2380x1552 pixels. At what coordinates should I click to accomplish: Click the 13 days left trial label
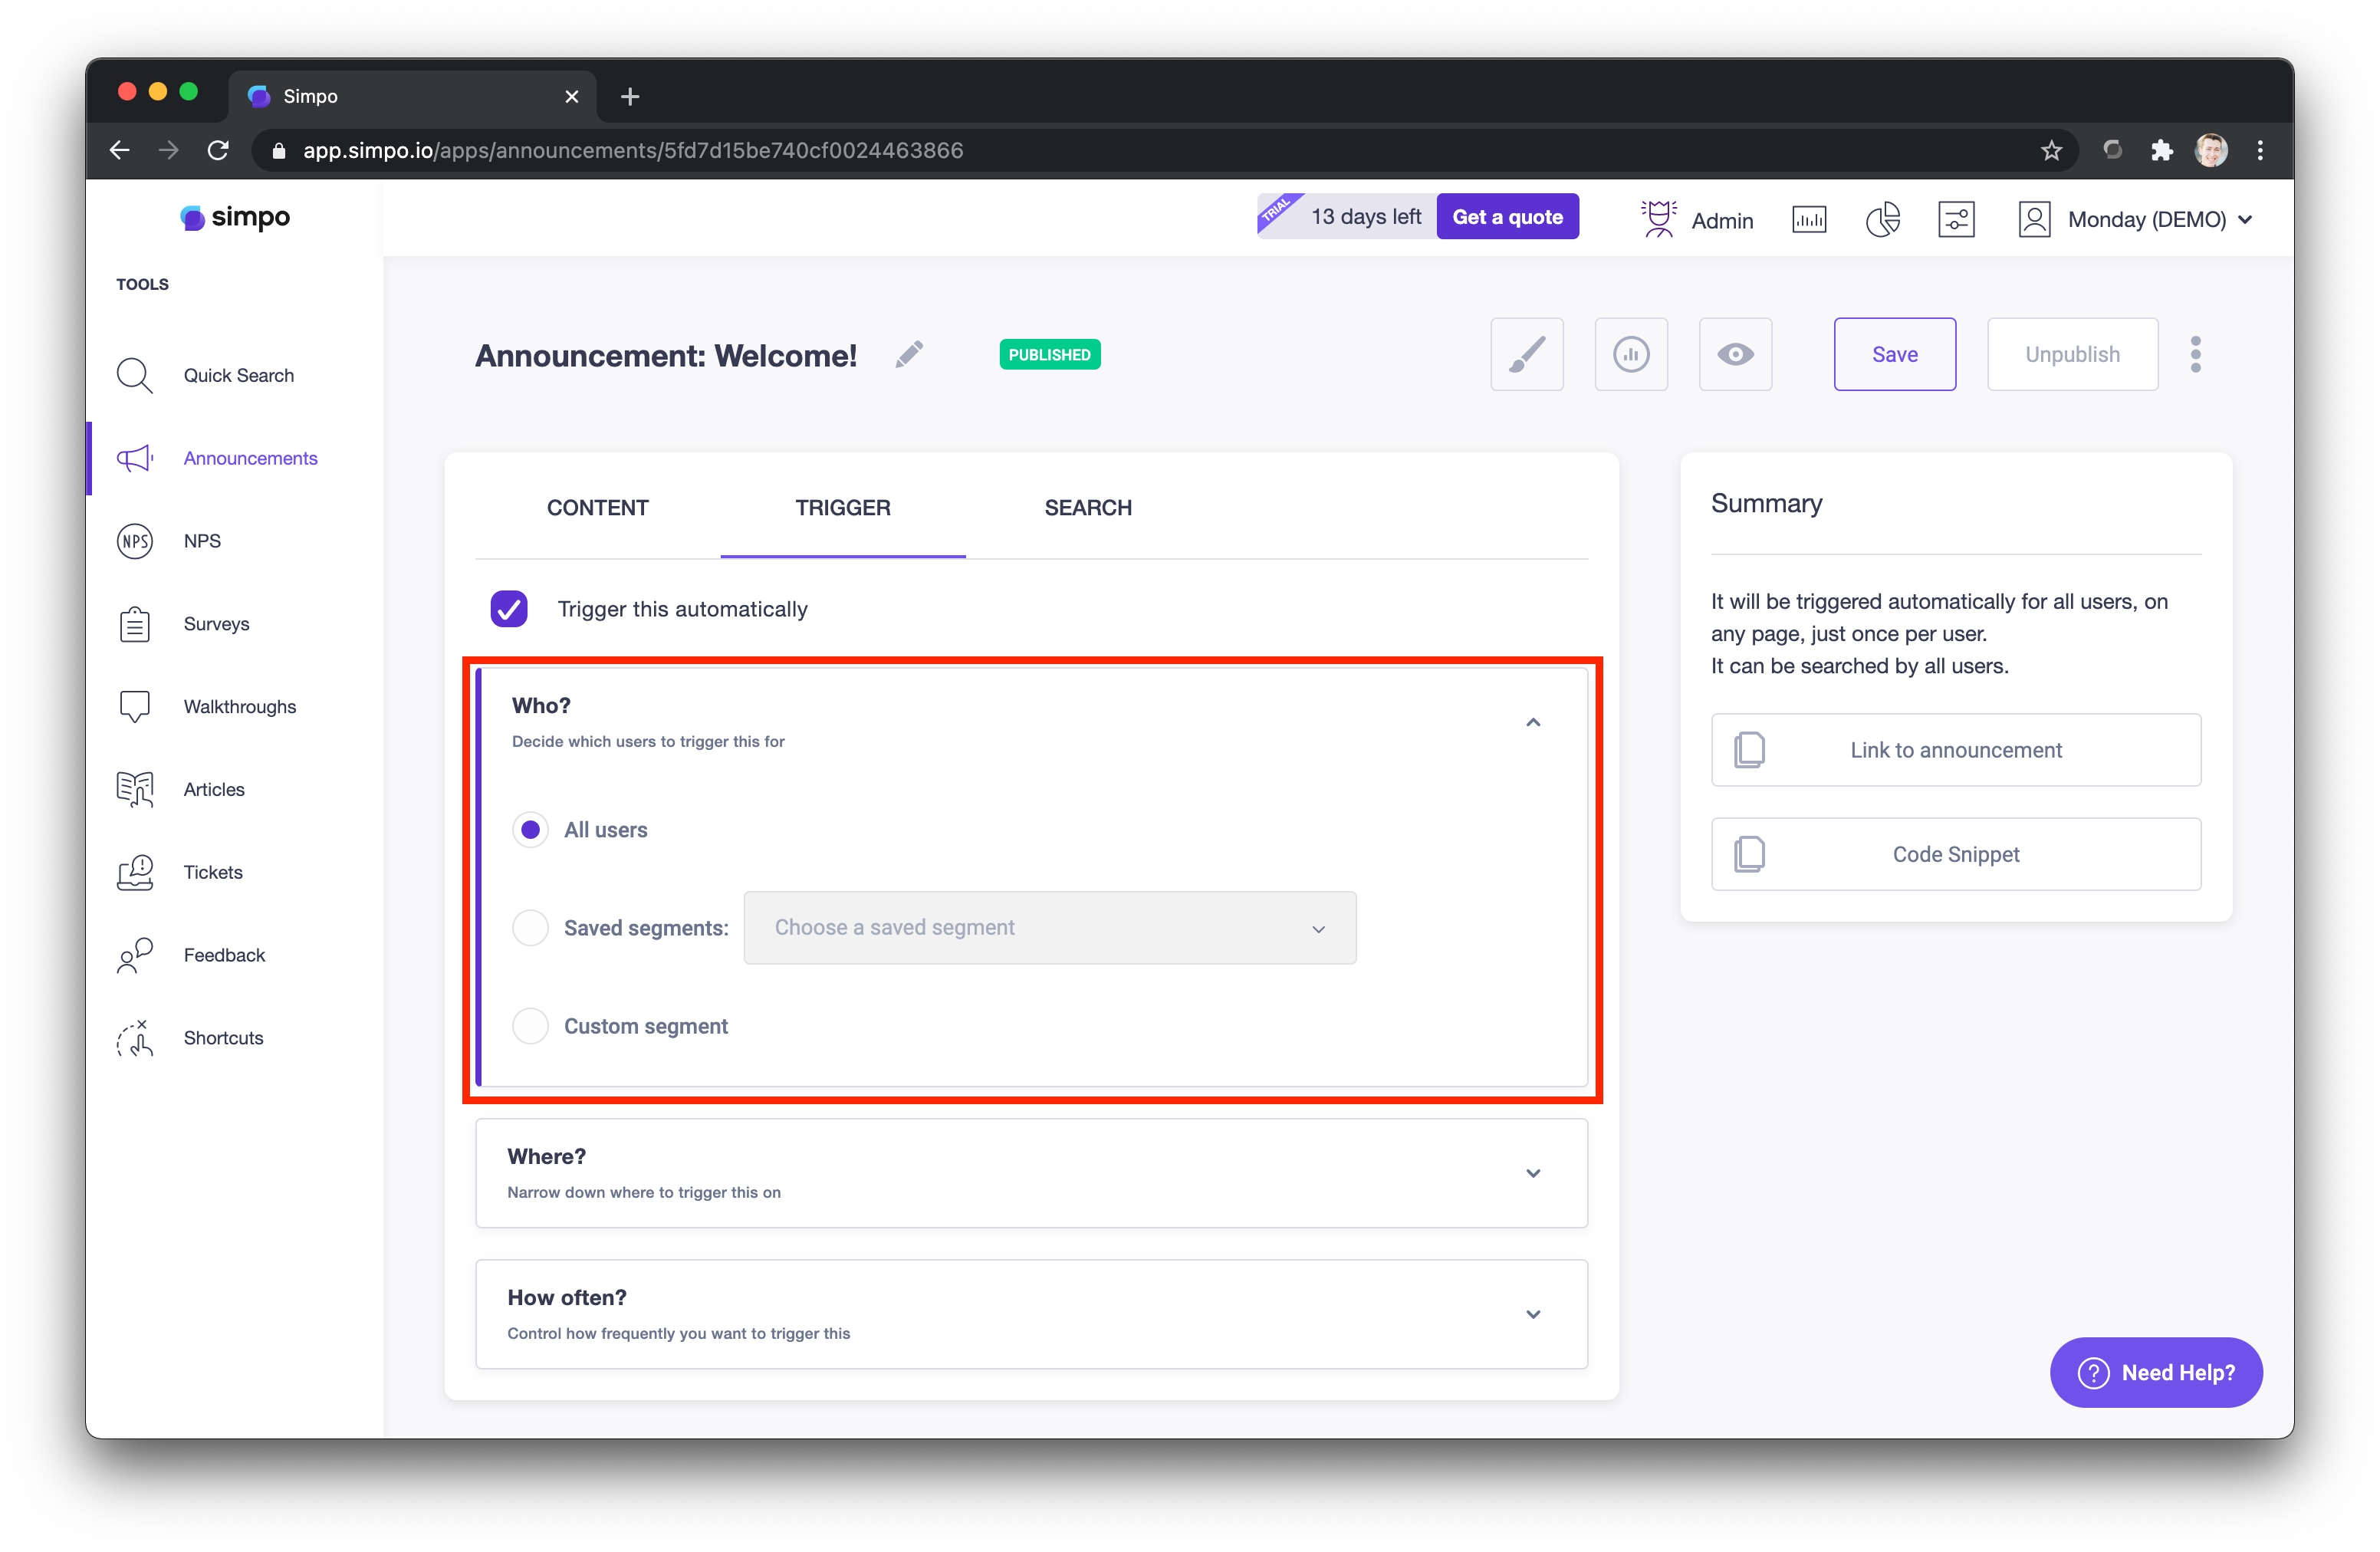[1365, 217]
